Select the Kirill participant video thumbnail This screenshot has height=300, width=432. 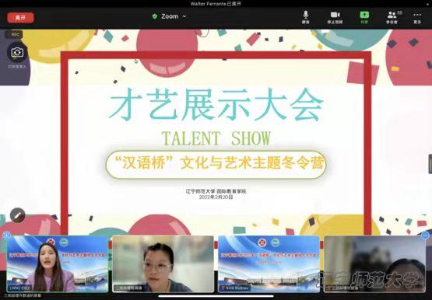[x=269, y=263]
